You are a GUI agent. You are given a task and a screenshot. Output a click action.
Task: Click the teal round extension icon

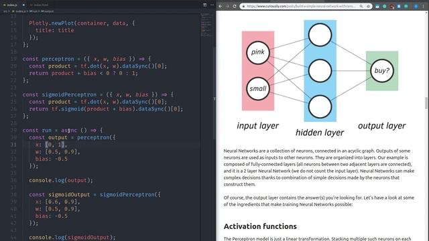coord(406,6)
